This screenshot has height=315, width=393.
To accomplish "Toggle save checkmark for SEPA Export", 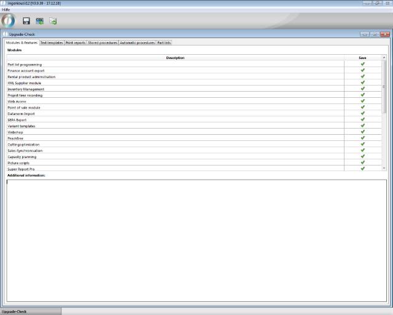I will click(x=362, y=119).
